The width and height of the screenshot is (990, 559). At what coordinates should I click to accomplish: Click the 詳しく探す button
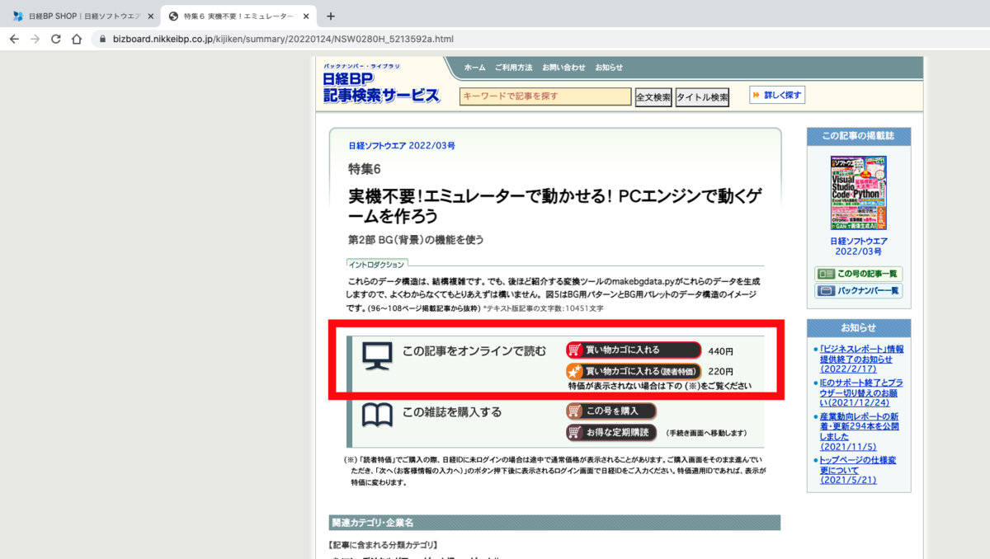pos(777,95)
